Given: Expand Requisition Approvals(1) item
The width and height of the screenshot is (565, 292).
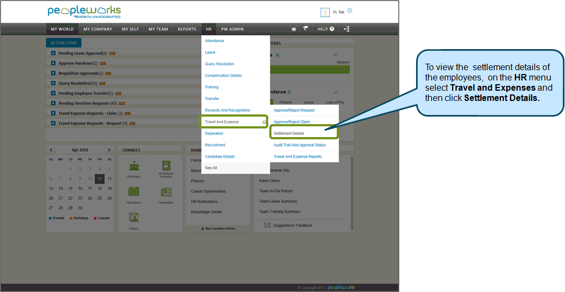Looking at the screenshot, I should 53,73.
